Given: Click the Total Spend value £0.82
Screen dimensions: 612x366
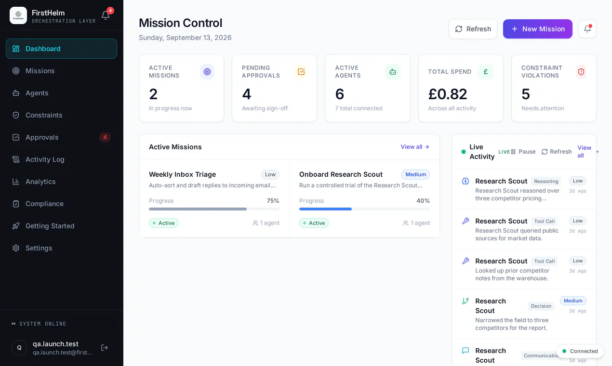Looking at the screenshot, I should click(x=448, y=94).
